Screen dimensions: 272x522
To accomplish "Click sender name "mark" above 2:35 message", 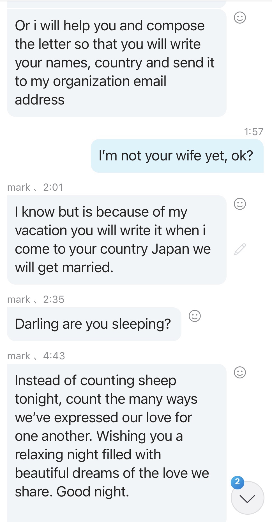I will [19, 299].
